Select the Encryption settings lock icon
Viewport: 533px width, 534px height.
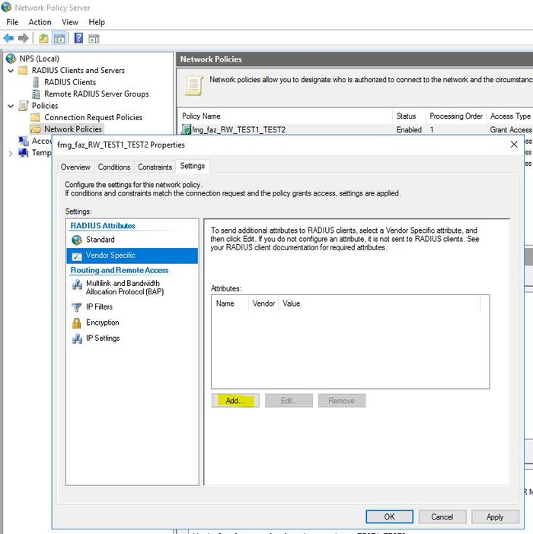pos(76,323)
